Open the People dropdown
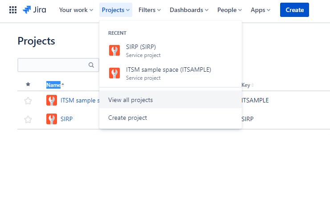Viewport: 330px width, 204px height. click(x=229, y=10)
